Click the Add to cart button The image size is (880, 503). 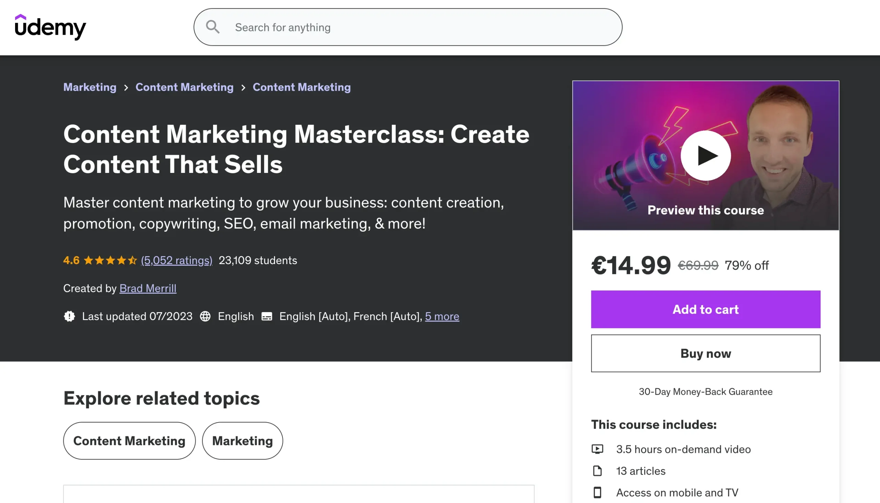[705, 309]
